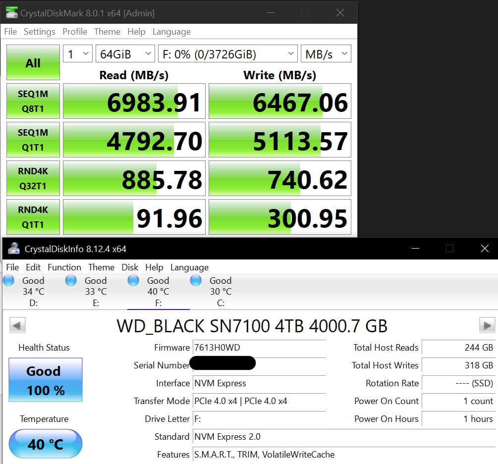Open test count dropdown showing 1
Screen dimensions: 498x464
(78, 54)
